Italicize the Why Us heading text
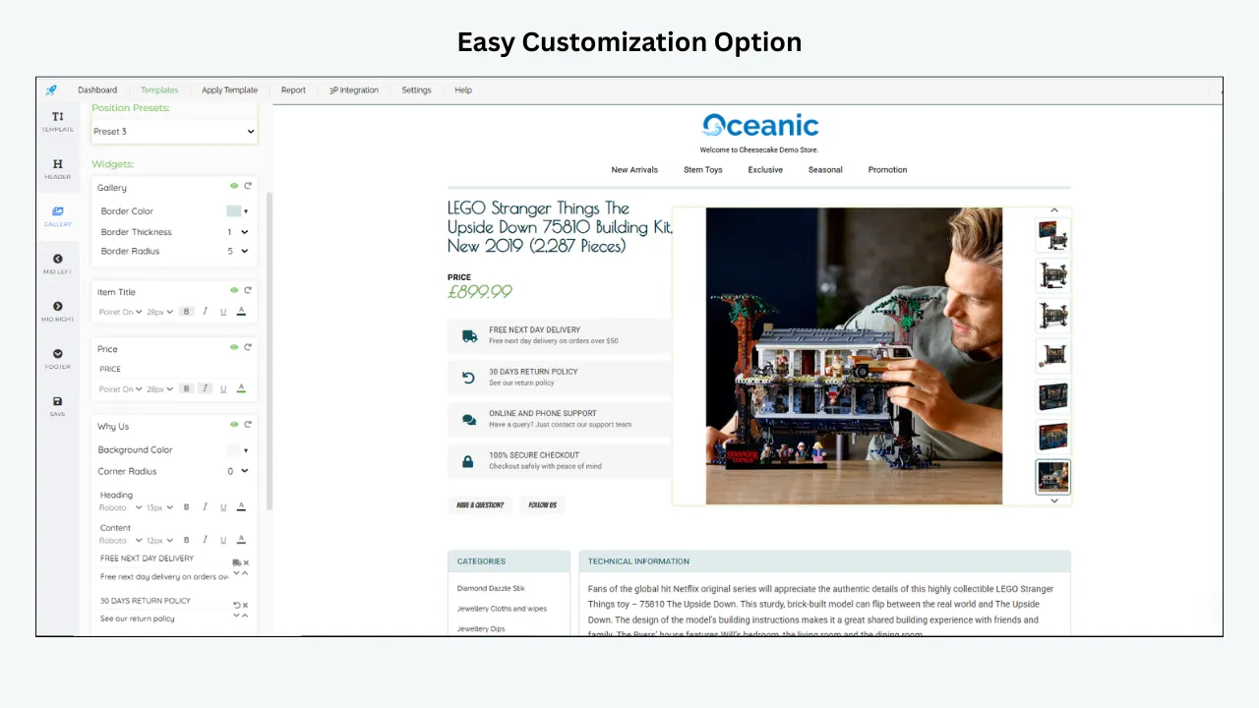Screen dimensions: 1259x708 point(205,507)
